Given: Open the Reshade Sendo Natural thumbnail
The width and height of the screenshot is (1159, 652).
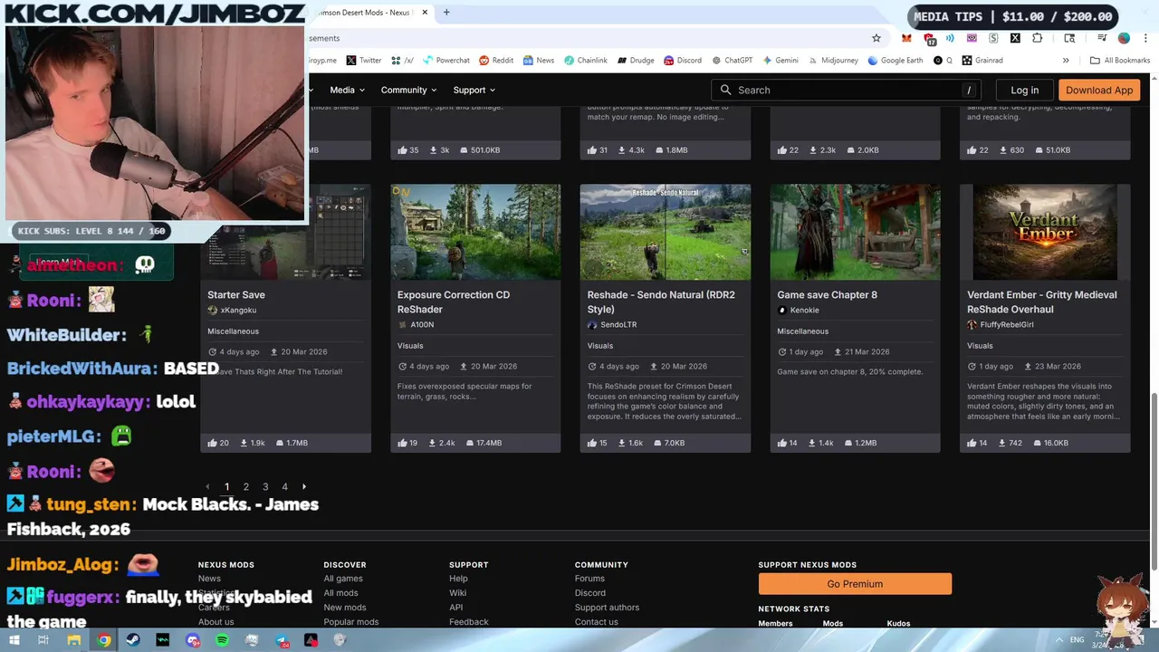Looking at the screenshot, I should click(x=666, y=232).
